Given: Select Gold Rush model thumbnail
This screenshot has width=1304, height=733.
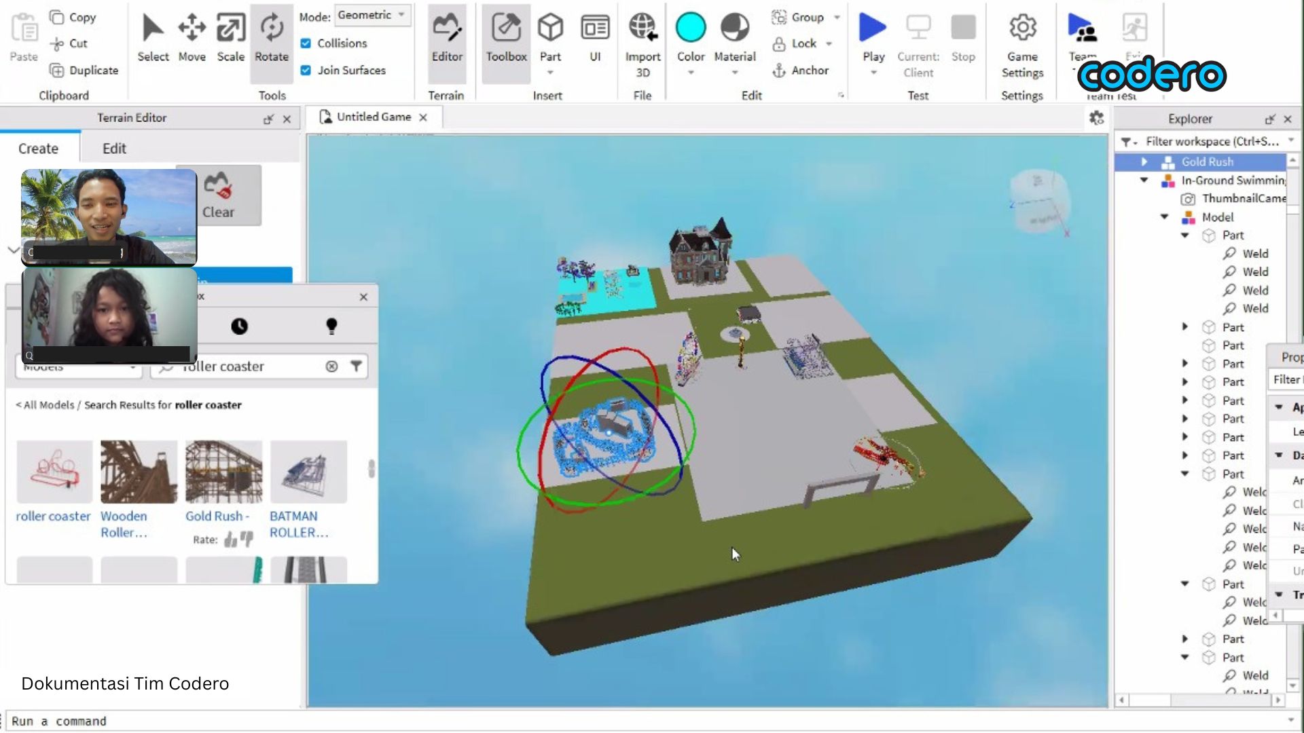Looking at the screenshot, I should pos(223,472).
